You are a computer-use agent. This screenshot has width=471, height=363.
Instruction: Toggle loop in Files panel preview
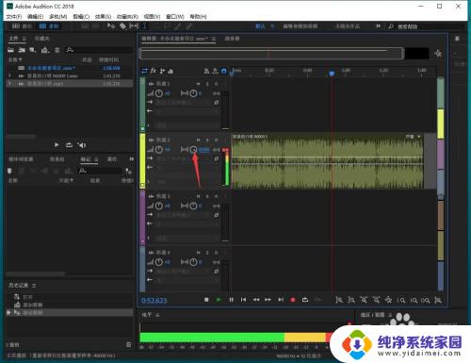click(x=69, y=145)
